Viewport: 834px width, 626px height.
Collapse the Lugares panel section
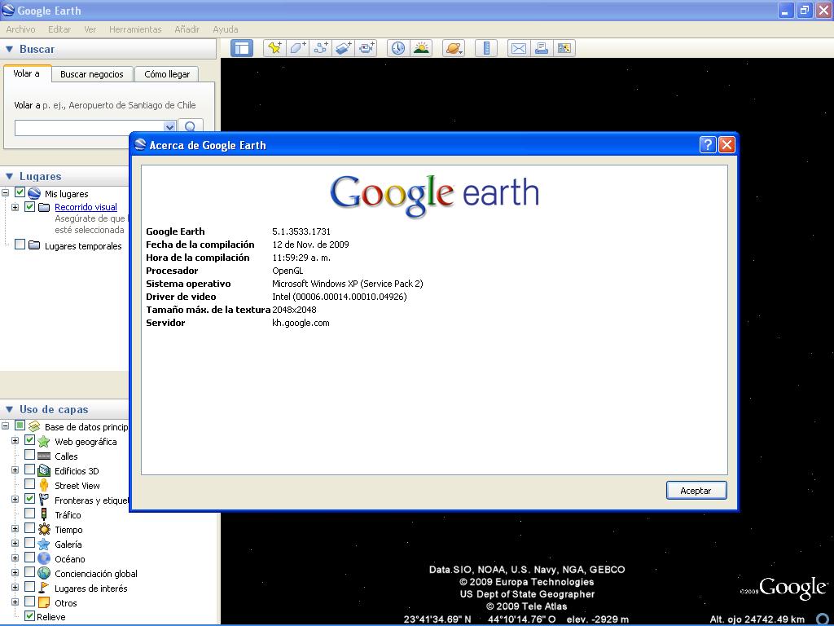tap(10, 176)
